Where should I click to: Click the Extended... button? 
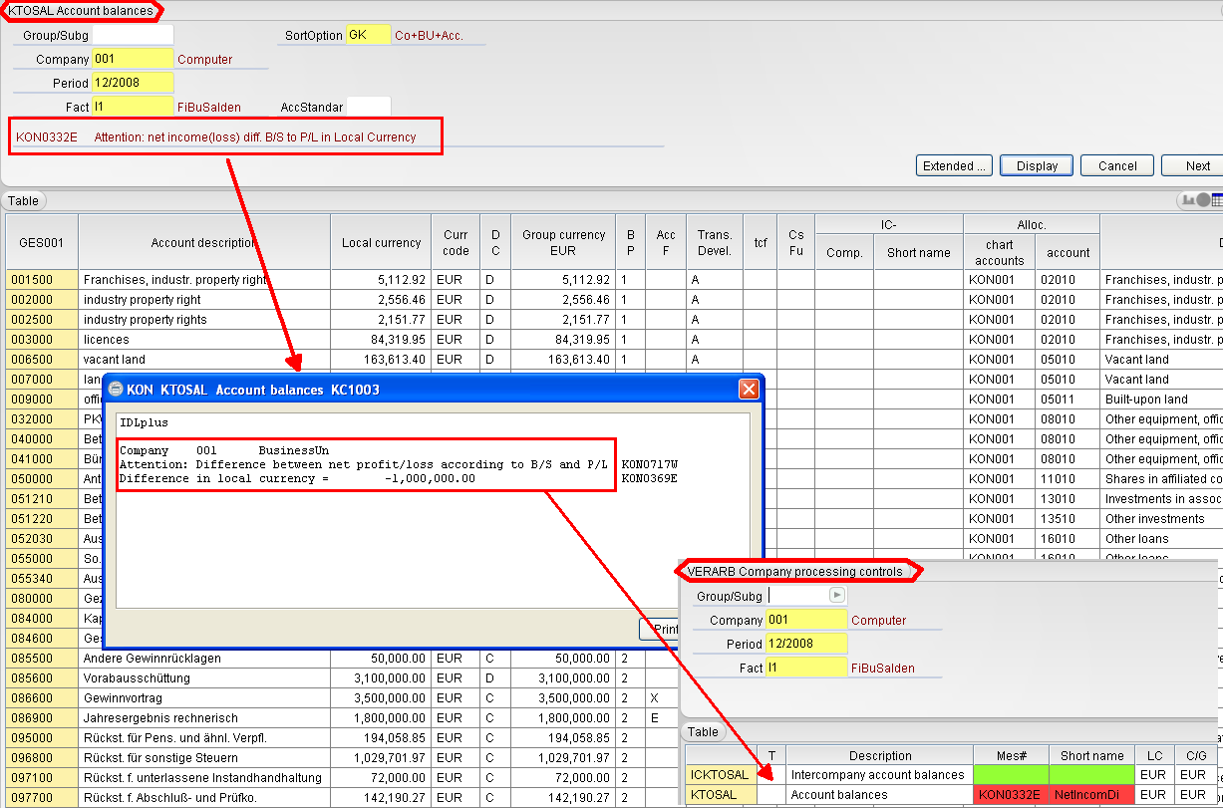click(955, 165)
